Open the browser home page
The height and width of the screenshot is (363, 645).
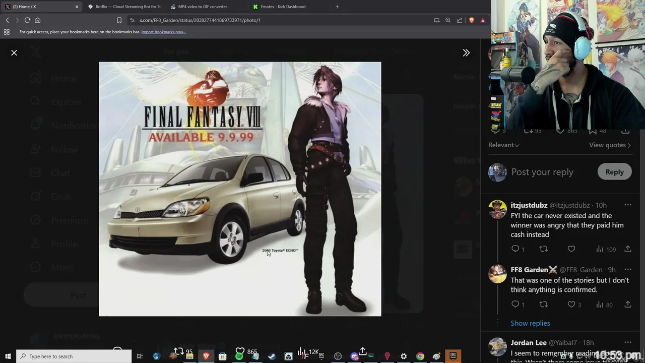tap(37, 20)
